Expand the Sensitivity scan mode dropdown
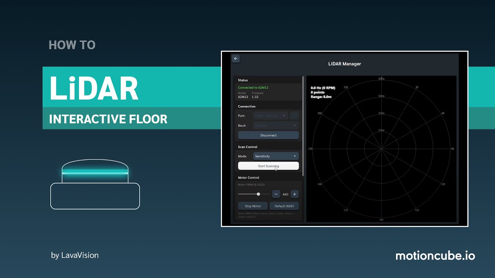Viewport: 495px width, 278px height. click(276, 156)
